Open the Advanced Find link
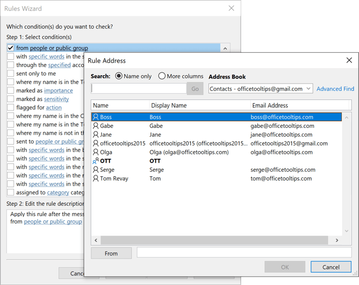 [335, 89]
